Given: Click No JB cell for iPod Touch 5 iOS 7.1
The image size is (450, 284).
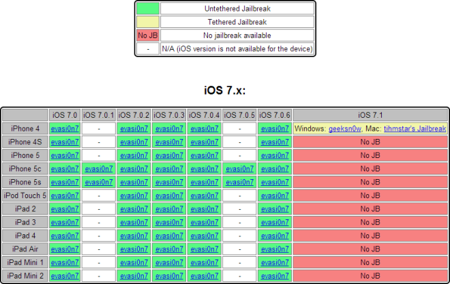Looking at the screenshot, I should click(x=370, y=195).
